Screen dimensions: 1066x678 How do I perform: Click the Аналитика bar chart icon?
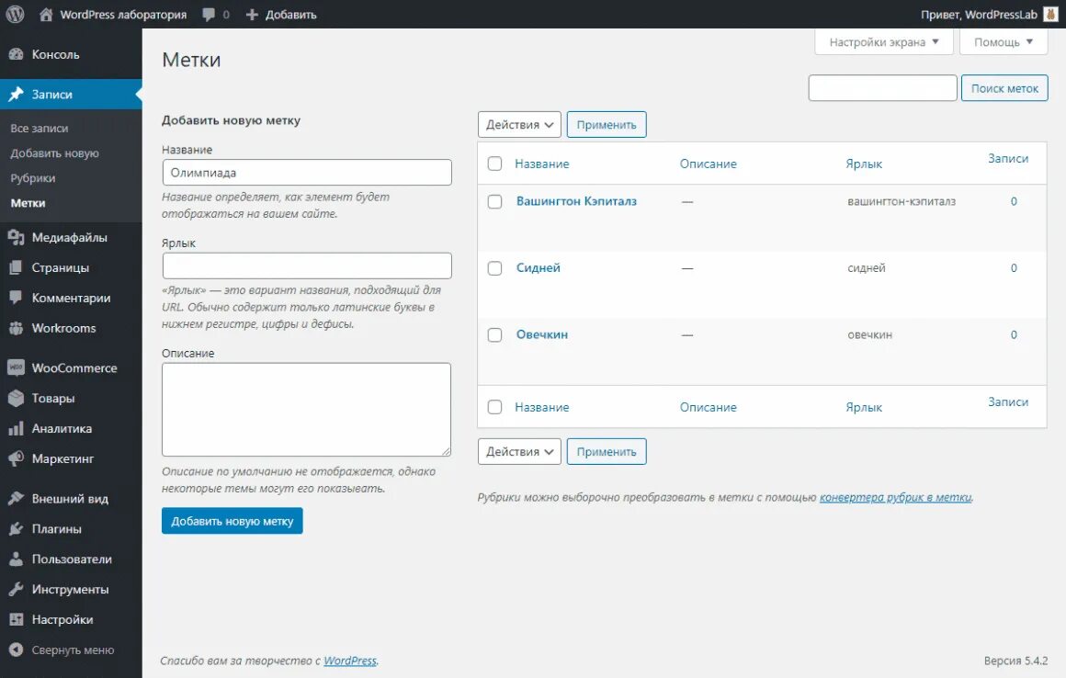(16, 429)
